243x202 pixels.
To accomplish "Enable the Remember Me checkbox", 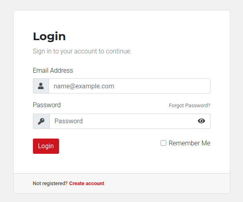I will pyautogui.click(x=163, y=143).
